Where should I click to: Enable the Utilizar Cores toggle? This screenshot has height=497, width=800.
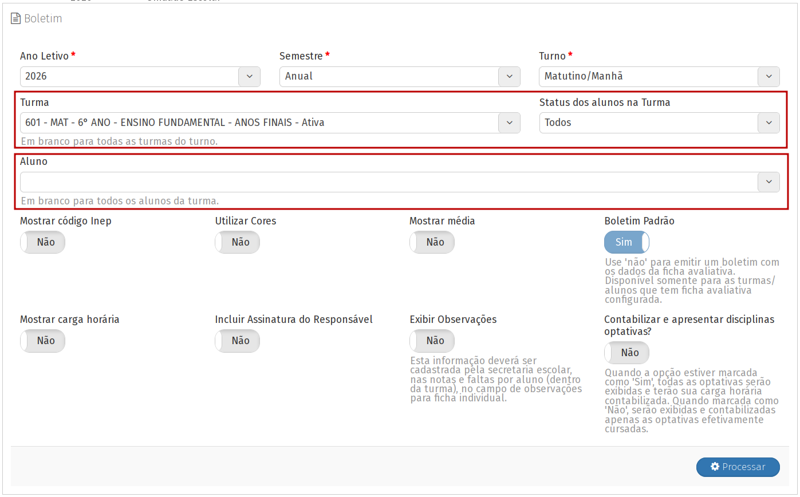click(238, 242)
